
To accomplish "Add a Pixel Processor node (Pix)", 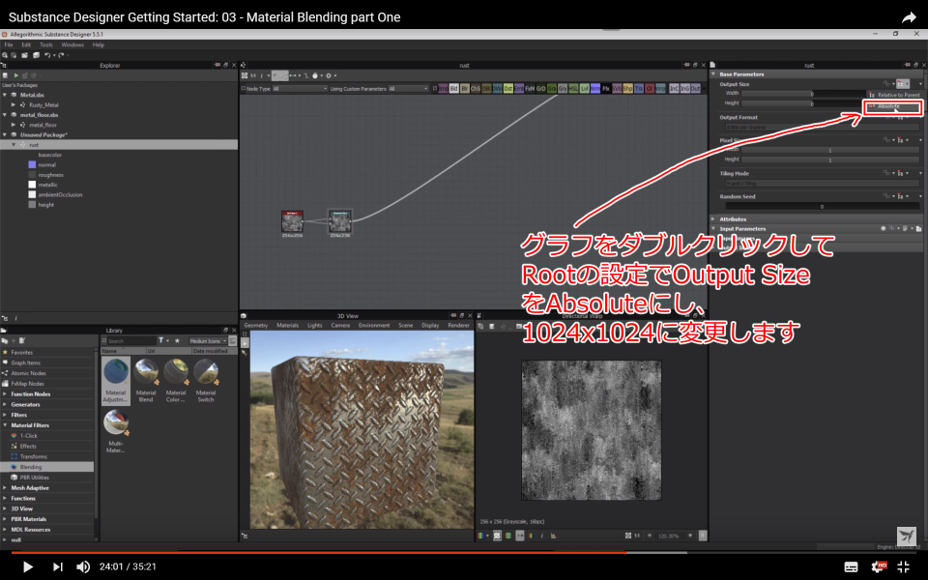I will click(605, 89).
